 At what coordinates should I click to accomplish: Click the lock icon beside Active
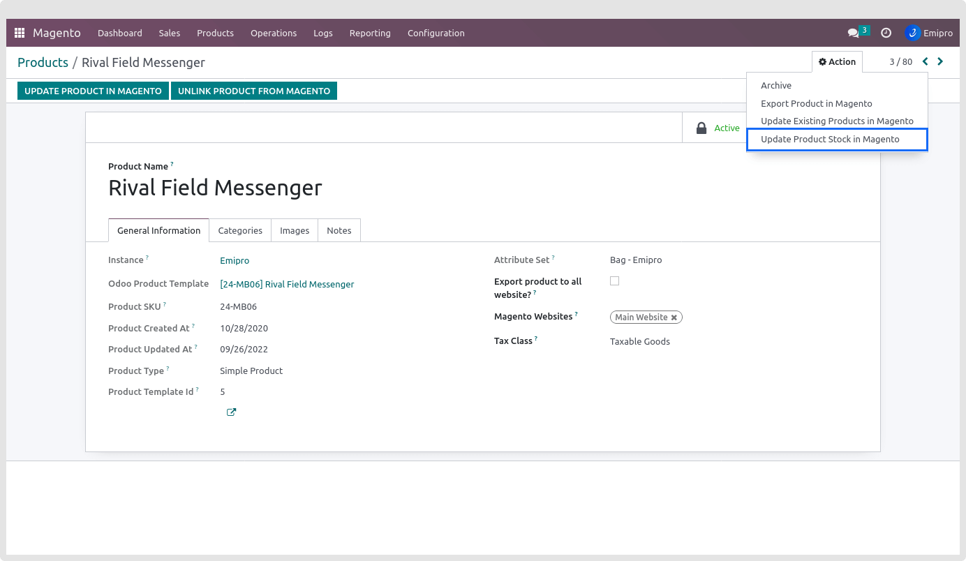(701, 128)
